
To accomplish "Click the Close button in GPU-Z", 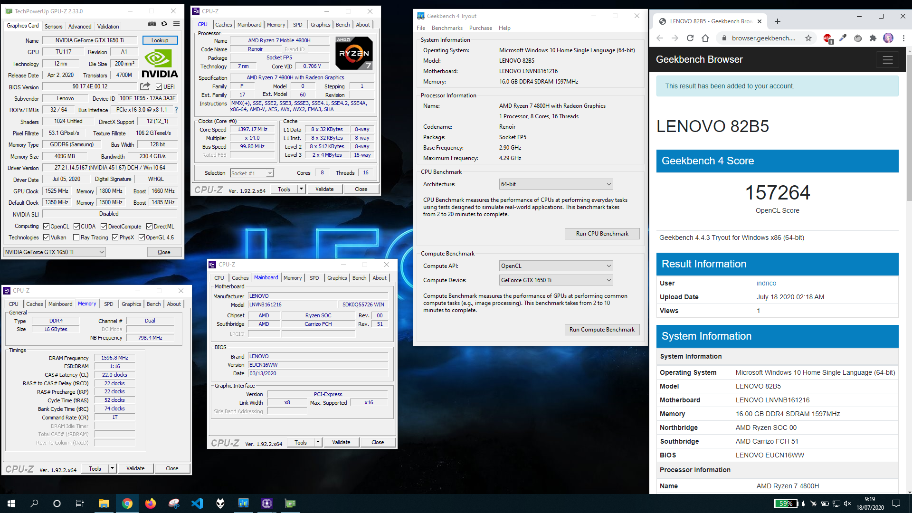I will [164, 252].
